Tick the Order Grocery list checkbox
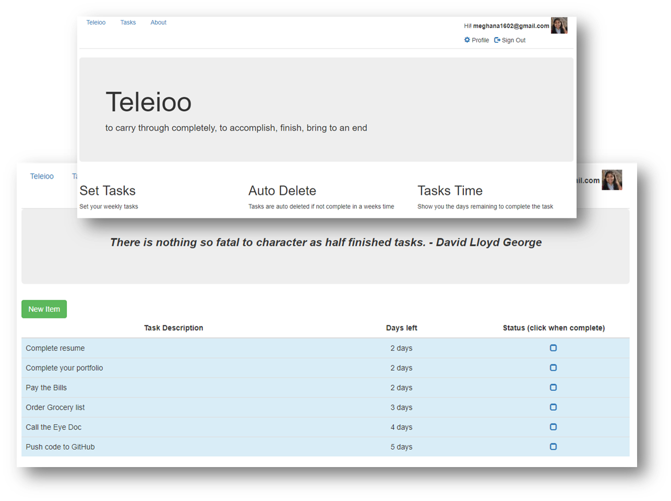This screenshot has width=671, height=501. coord(553,407)
